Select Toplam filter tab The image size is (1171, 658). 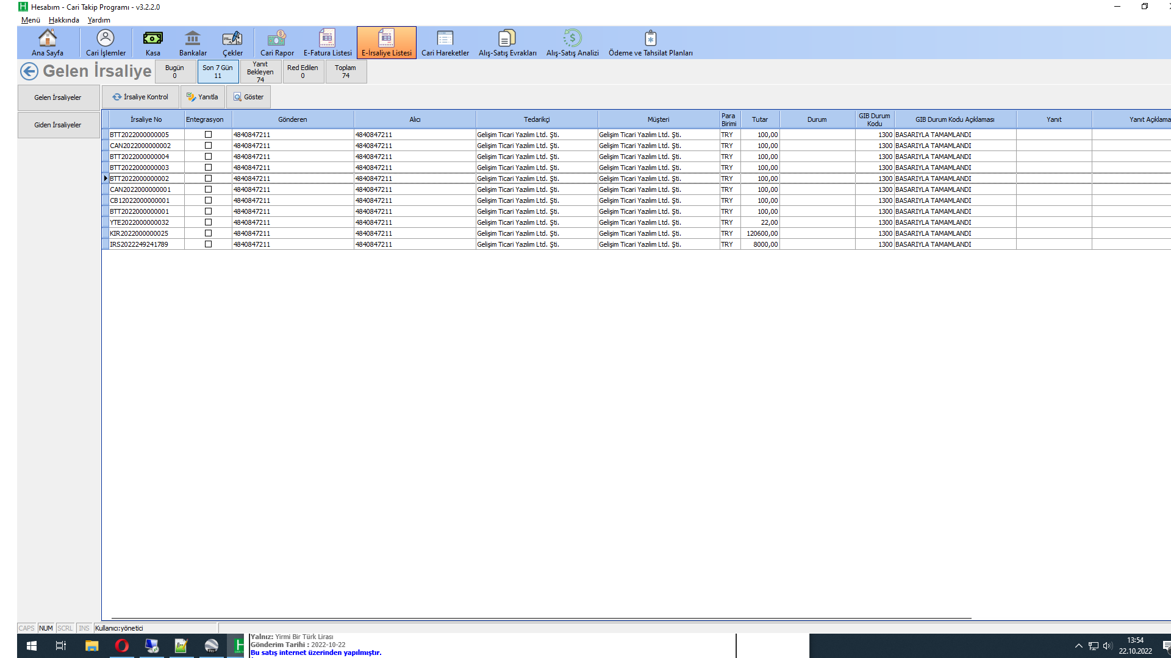[346, 71]
